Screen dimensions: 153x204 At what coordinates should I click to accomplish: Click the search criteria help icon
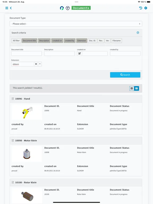[x=138, y=33]
